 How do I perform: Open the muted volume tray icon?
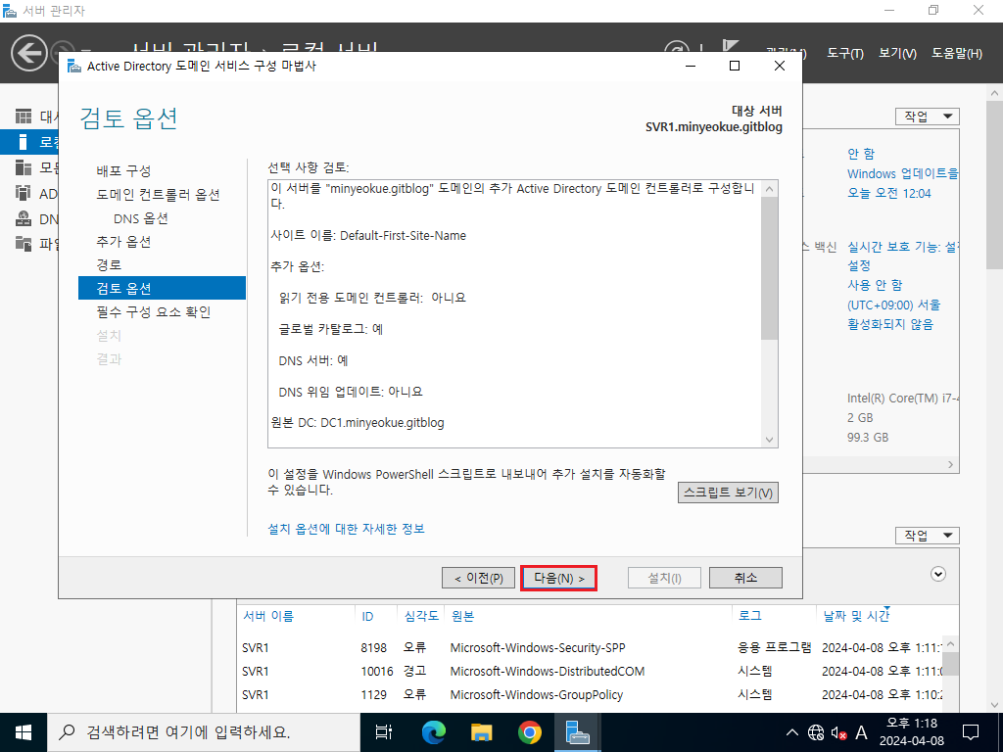pyautogui.click(x=838, y=732)
